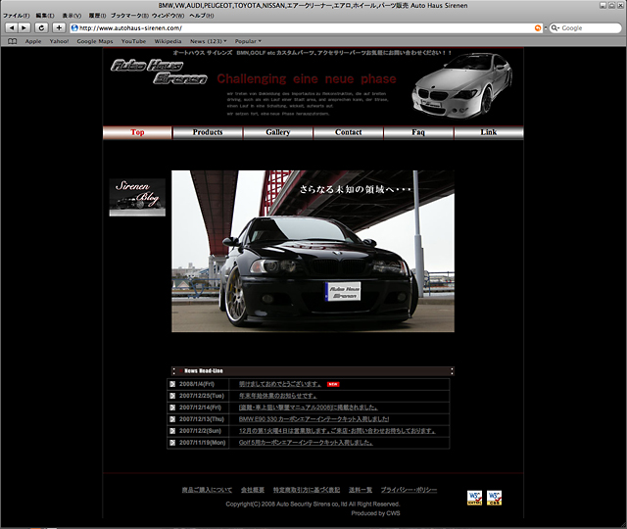The image size is (627, 529).
Task: Click the black BMW hero photo
Action: coord(313,251)
